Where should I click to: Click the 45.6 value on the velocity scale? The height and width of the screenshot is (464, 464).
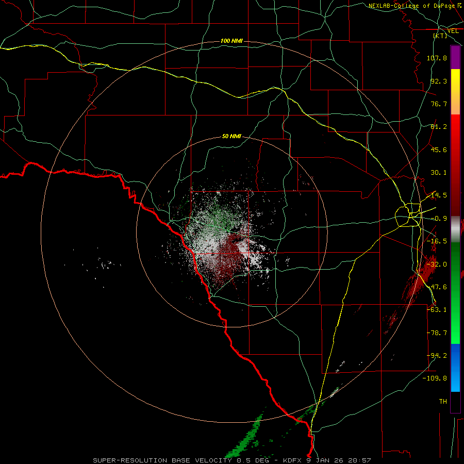[x=439, y=150]
